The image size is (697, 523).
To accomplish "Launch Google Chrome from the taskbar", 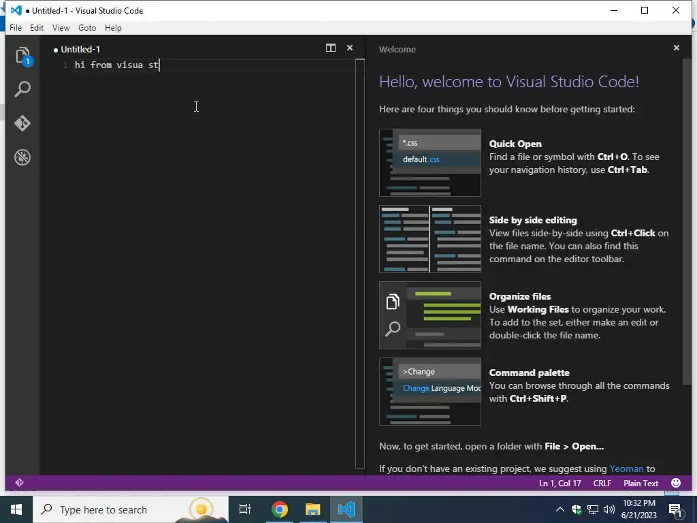I will [x=280, y=509].
